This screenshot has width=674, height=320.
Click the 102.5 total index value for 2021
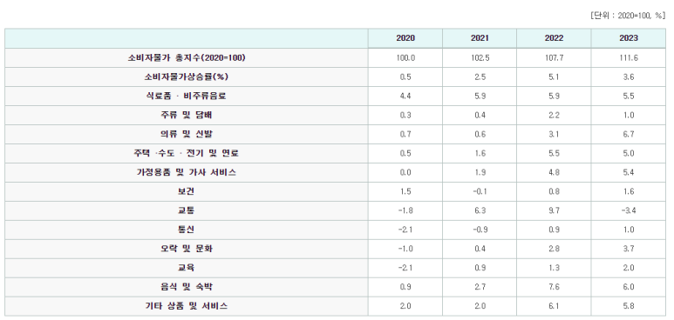pos(480,58)
